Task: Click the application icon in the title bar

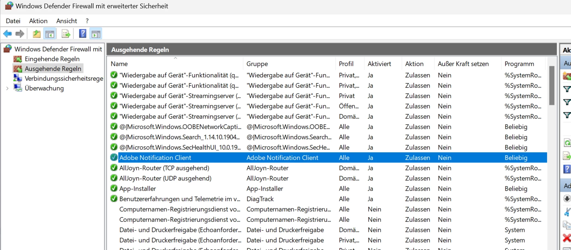Action: [x=9, y=6]
